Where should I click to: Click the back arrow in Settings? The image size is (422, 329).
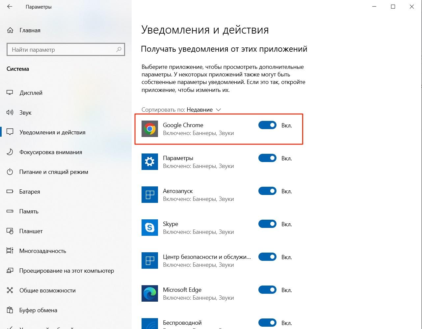(x=10, y=7)
